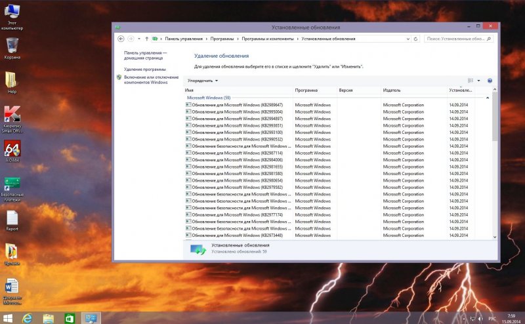Click icon of update KB2989647 row
Screen dimensions: 525x324
[188, 105]
